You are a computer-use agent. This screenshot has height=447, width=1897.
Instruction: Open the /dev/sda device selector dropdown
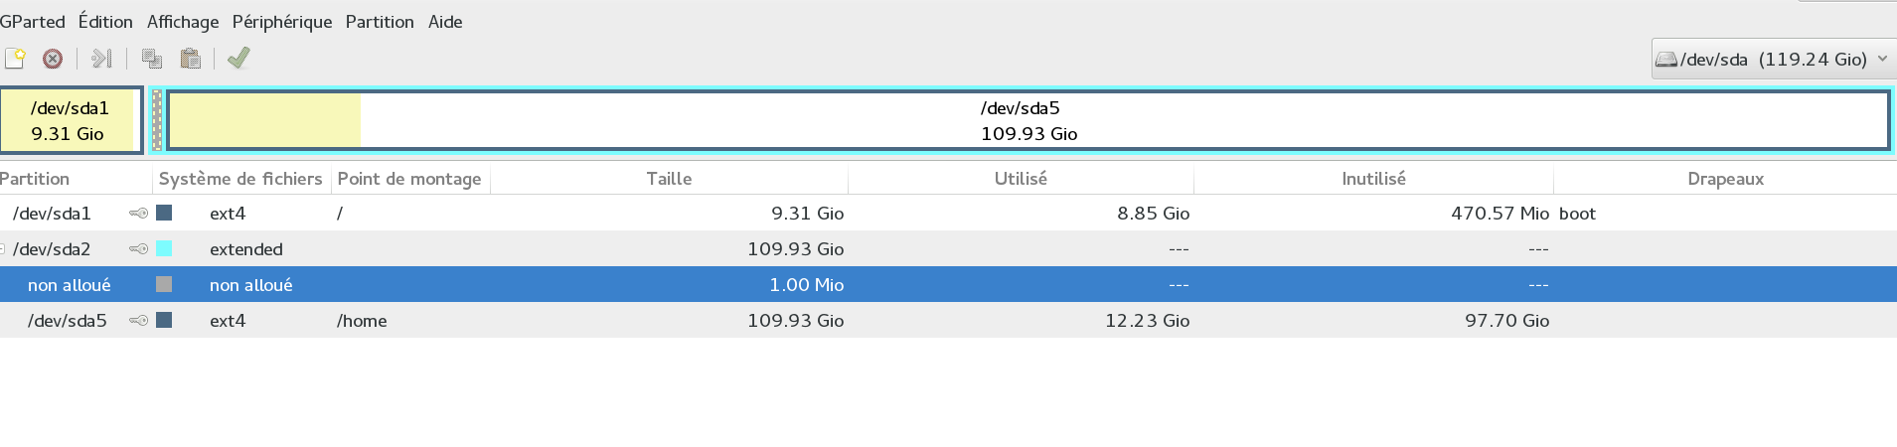[x=1773, y=60]
